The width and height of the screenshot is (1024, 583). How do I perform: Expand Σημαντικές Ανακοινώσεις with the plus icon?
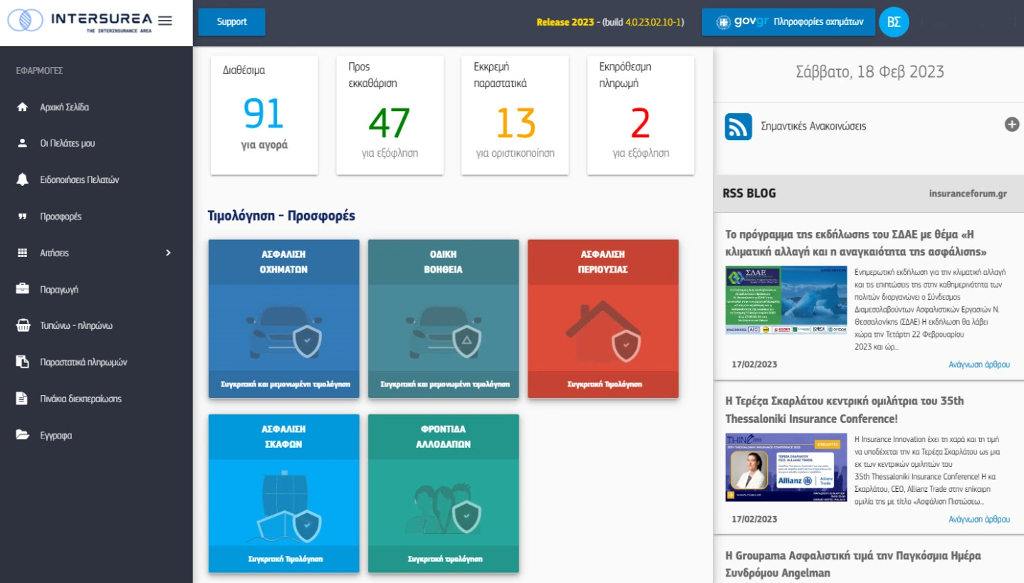[1011, 125]
